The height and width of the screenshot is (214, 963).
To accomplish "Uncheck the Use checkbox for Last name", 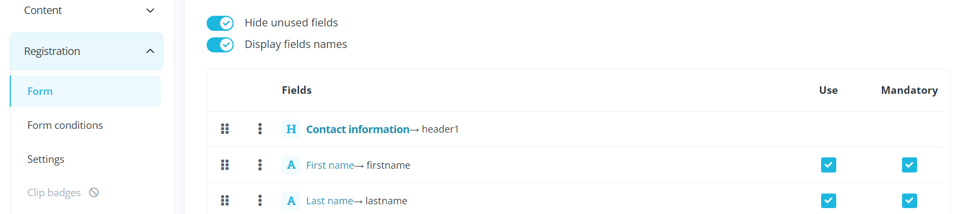I will [829, 201].
